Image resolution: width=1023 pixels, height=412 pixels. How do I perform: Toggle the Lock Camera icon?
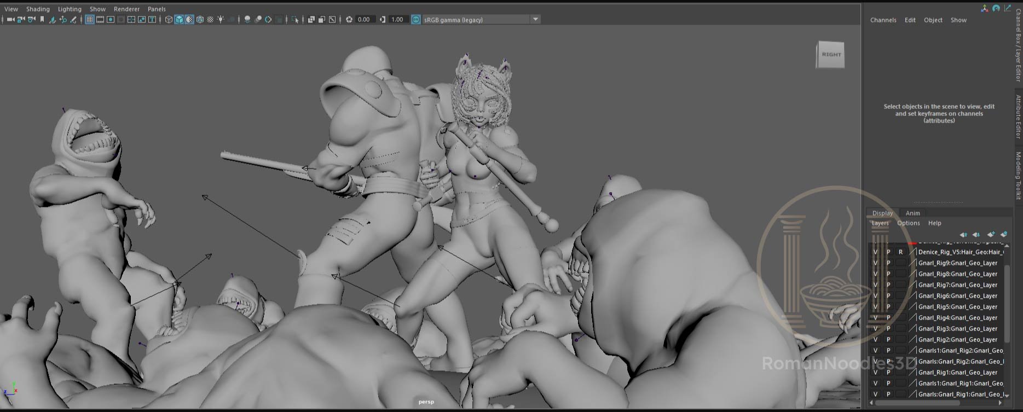21,19
